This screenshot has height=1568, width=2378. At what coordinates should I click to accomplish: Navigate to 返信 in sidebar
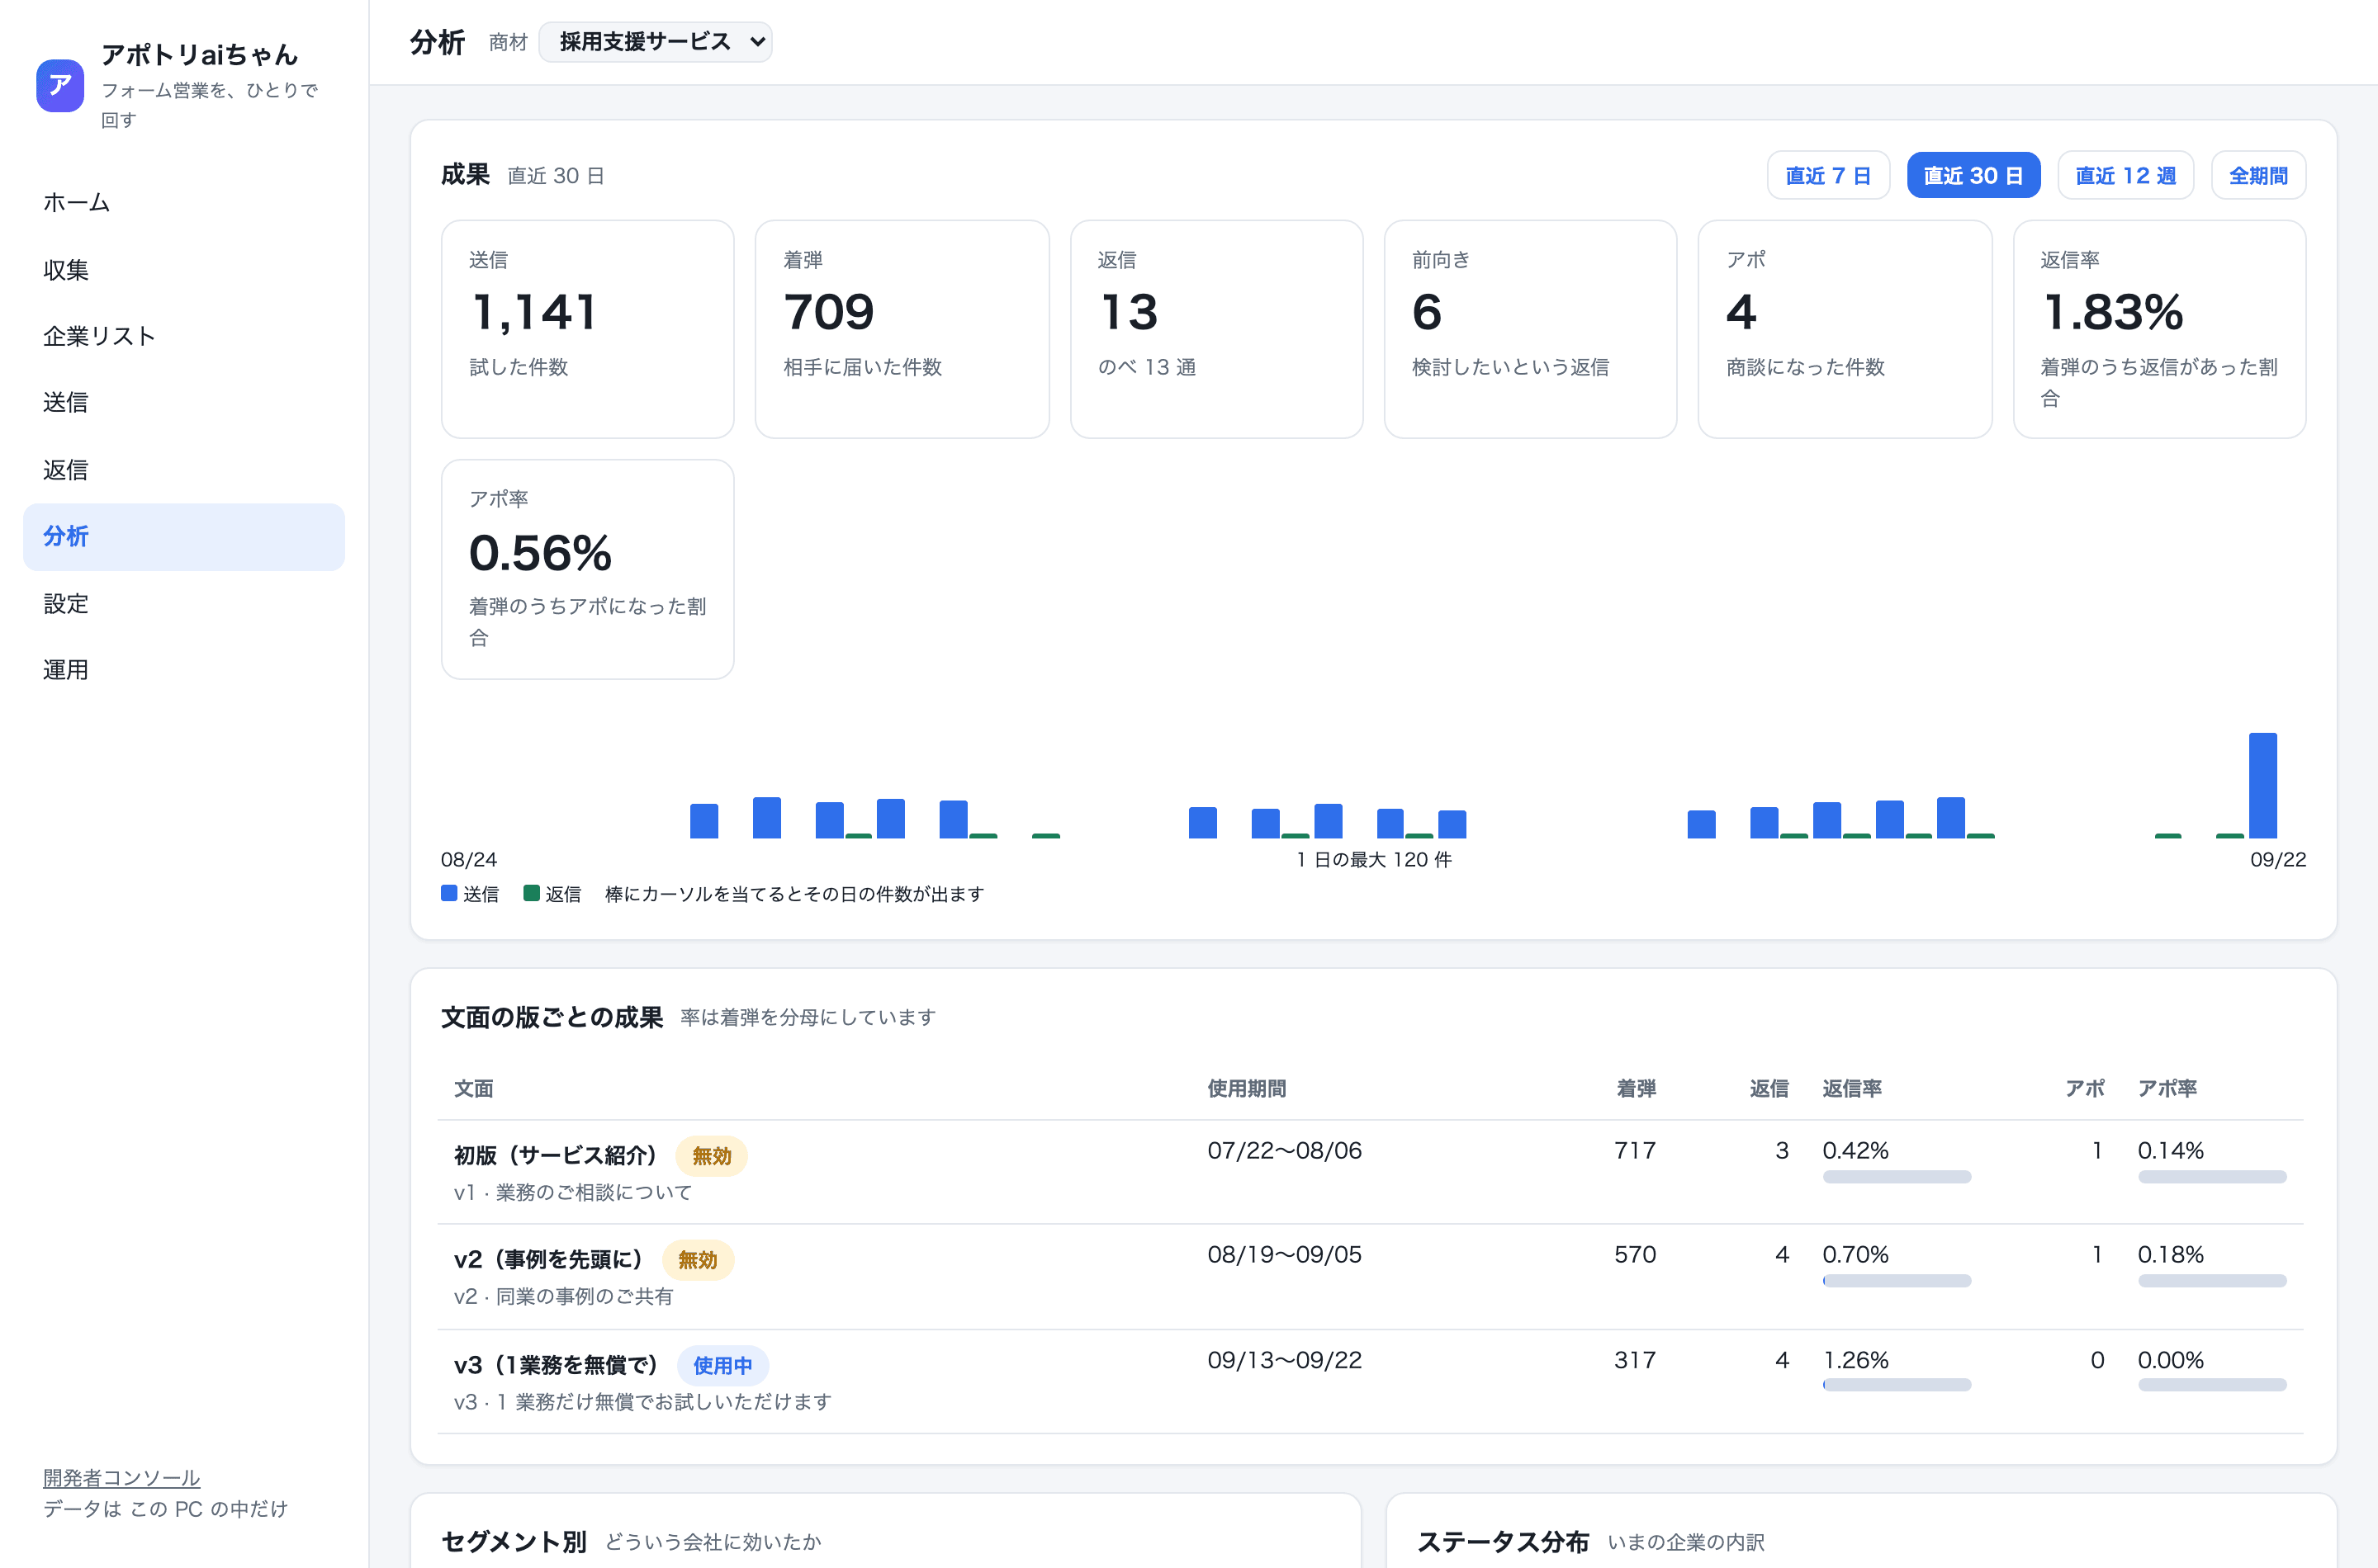tap(184, 470)
